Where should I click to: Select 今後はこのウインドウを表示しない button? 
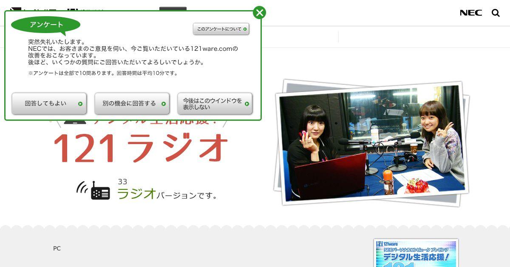(215, 103)
